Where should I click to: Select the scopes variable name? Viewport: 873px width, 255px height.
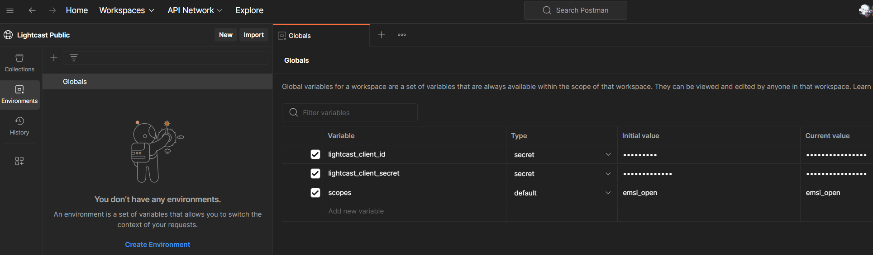coord(340,193)
